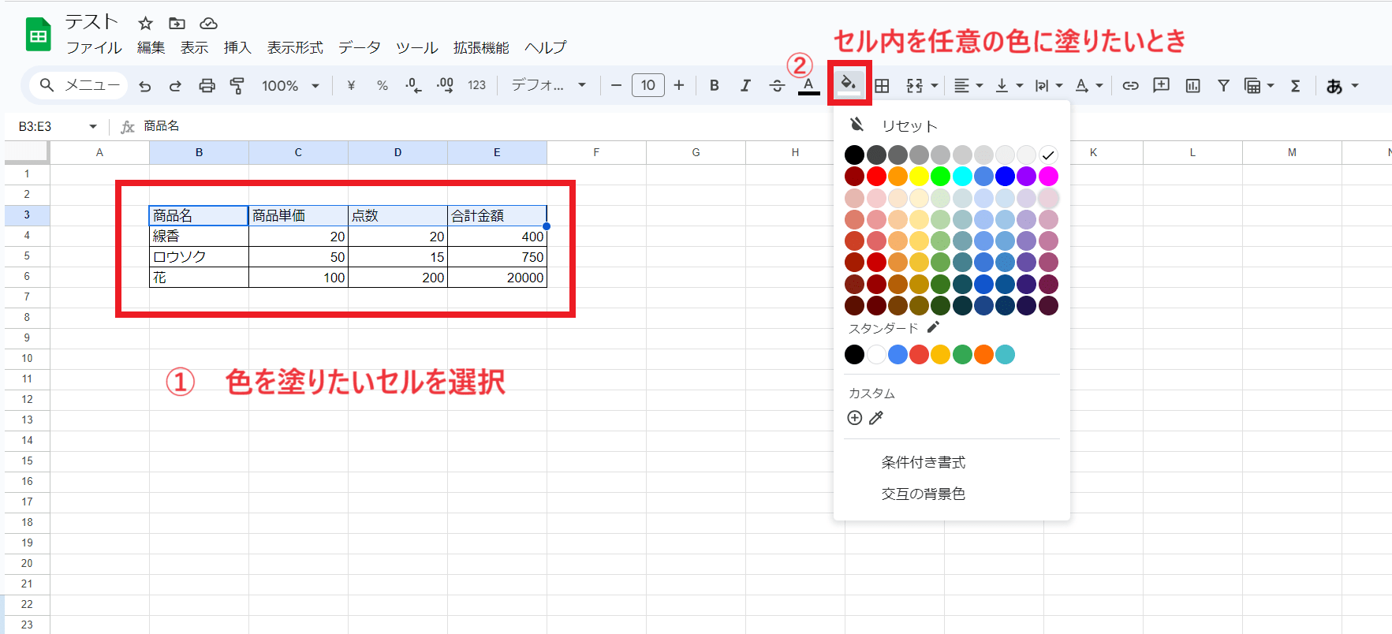Viewport: 1392px width, 634px height.
Task: Click 条件付き書式 in the color panel
Action: (x=923, y=462)
